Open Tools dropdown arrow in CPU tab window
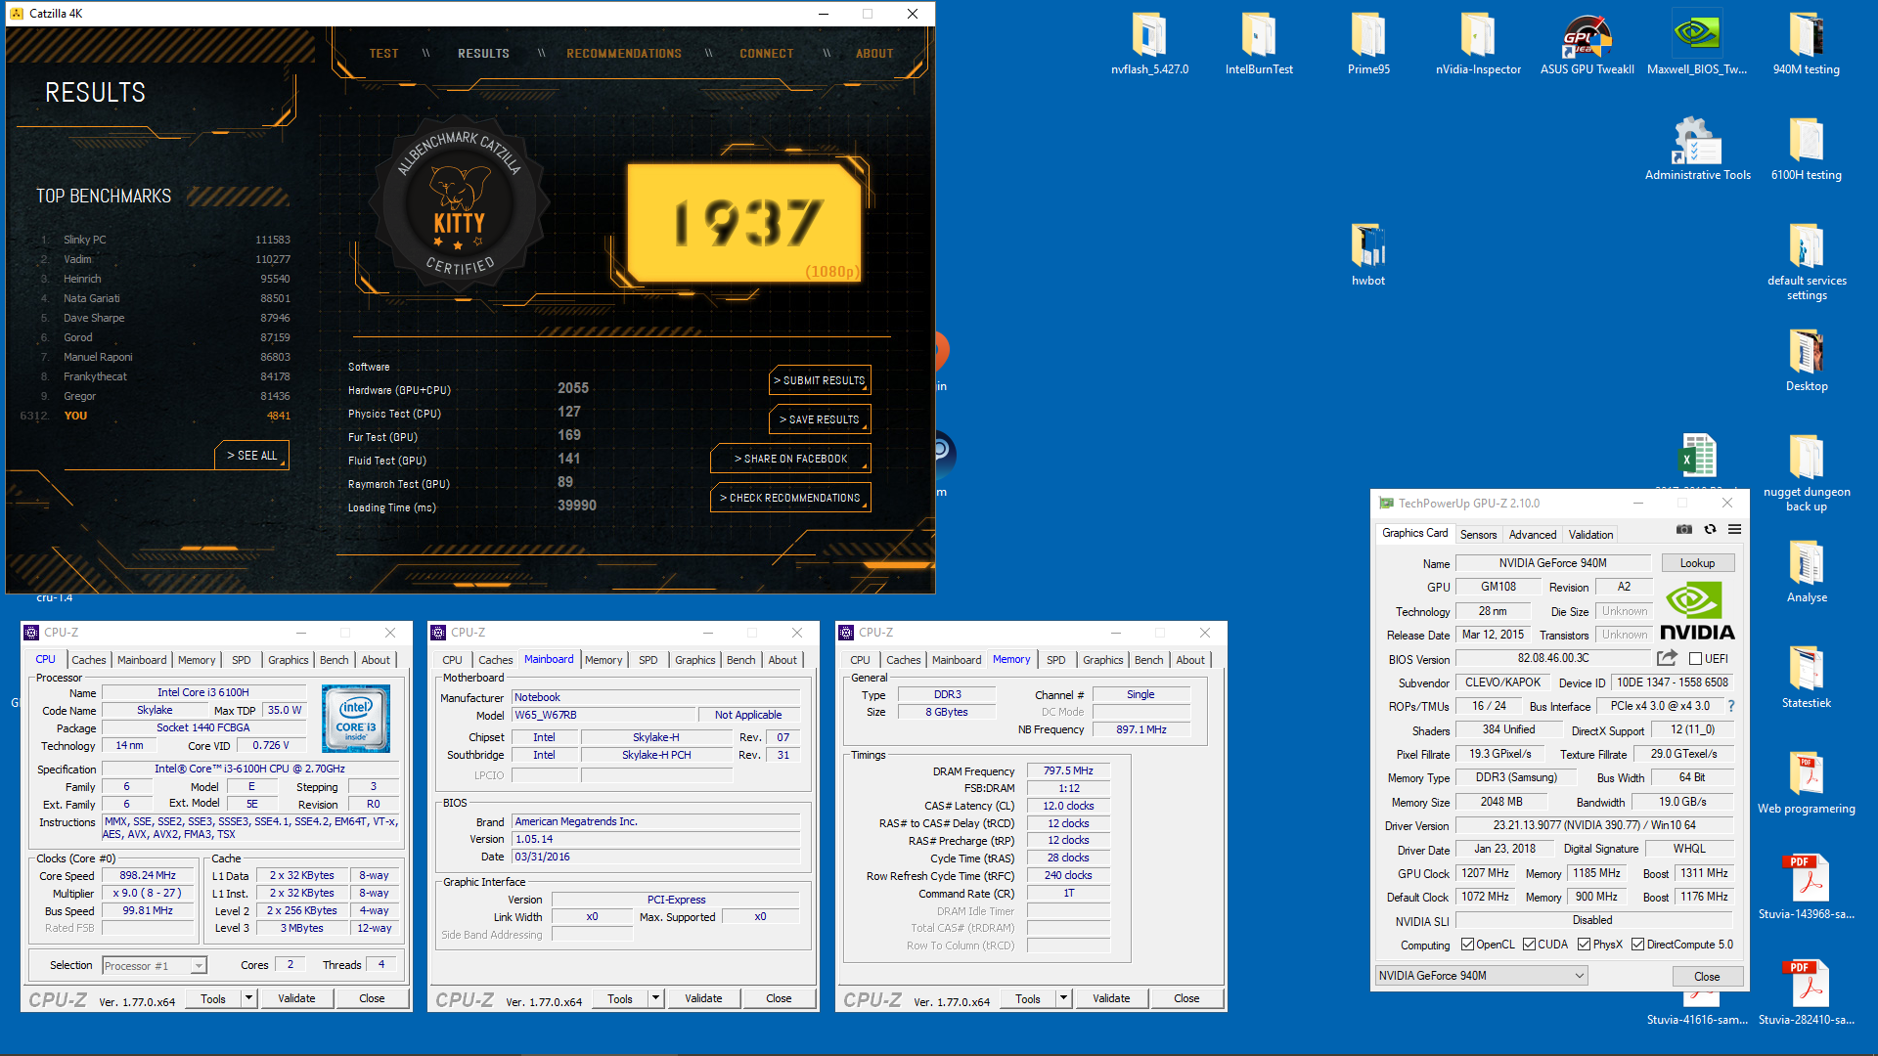Screen dimensions: 1878x1056 249,998
